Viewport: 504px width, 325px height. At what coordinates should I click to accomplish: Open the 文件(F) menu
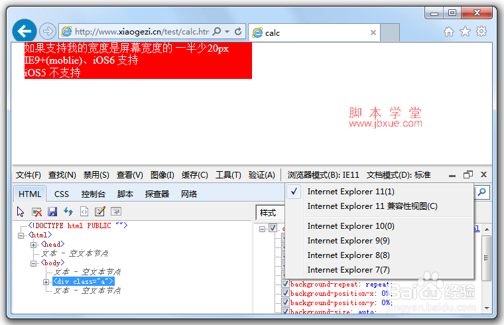[29, 175]
